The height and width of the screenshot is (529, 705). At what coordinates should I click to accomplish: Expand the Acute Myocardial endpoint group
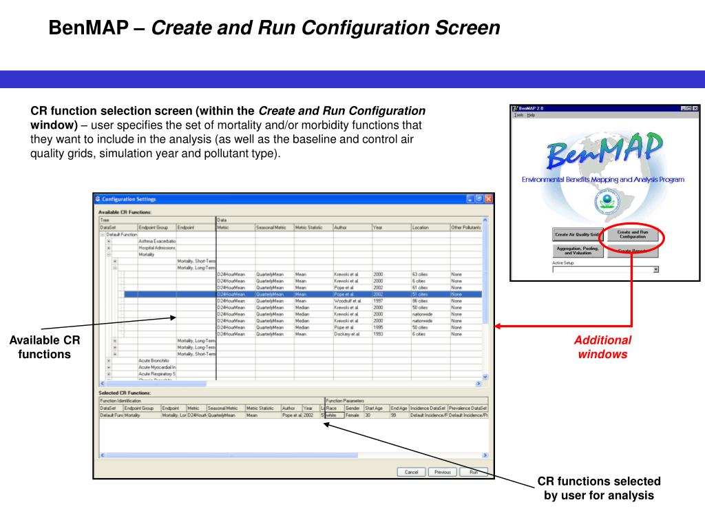click(x=108, y=368)
